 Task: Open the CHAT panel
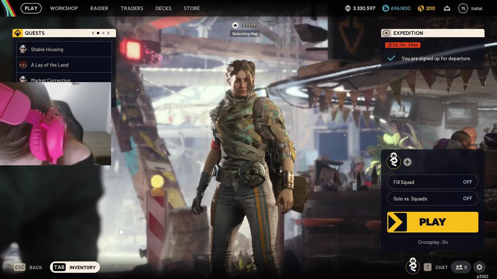coord(441,267)
